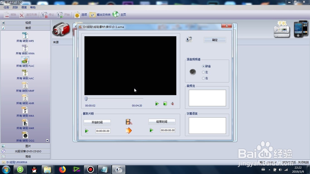
Task: Open the All to OGG converter
Action: click(25, 135)
